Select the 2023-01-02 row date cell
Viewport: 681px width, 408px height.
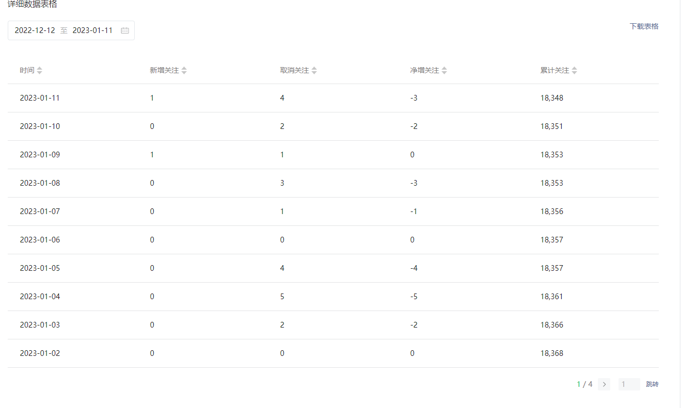(40, 353)
